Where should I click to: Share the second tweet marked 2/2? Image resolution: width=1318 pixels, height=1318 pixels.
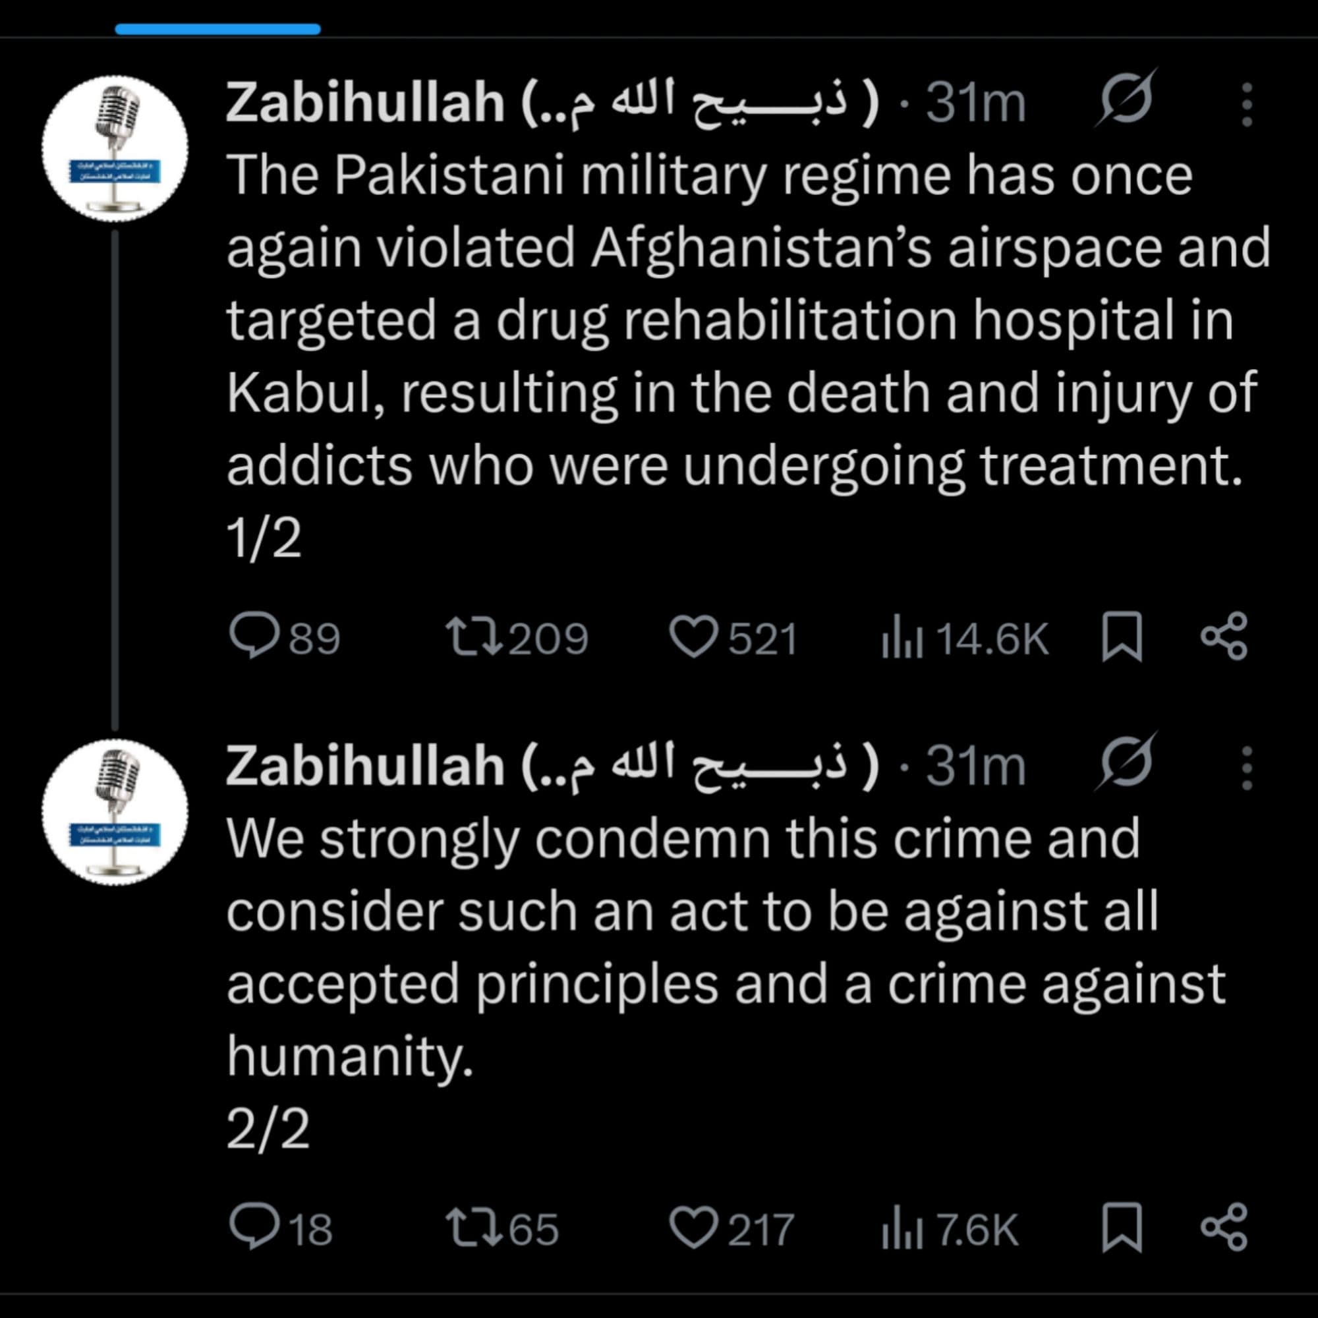click(1224, 1226)
